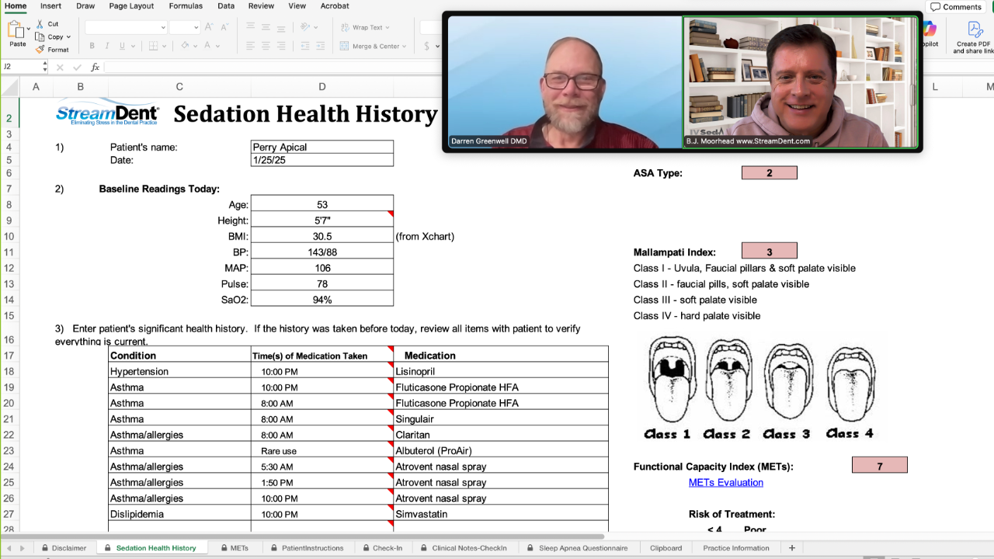Expand the borders dropdown arrow
Viewport: 994px width, 559px height.
[x=164, y=46]
